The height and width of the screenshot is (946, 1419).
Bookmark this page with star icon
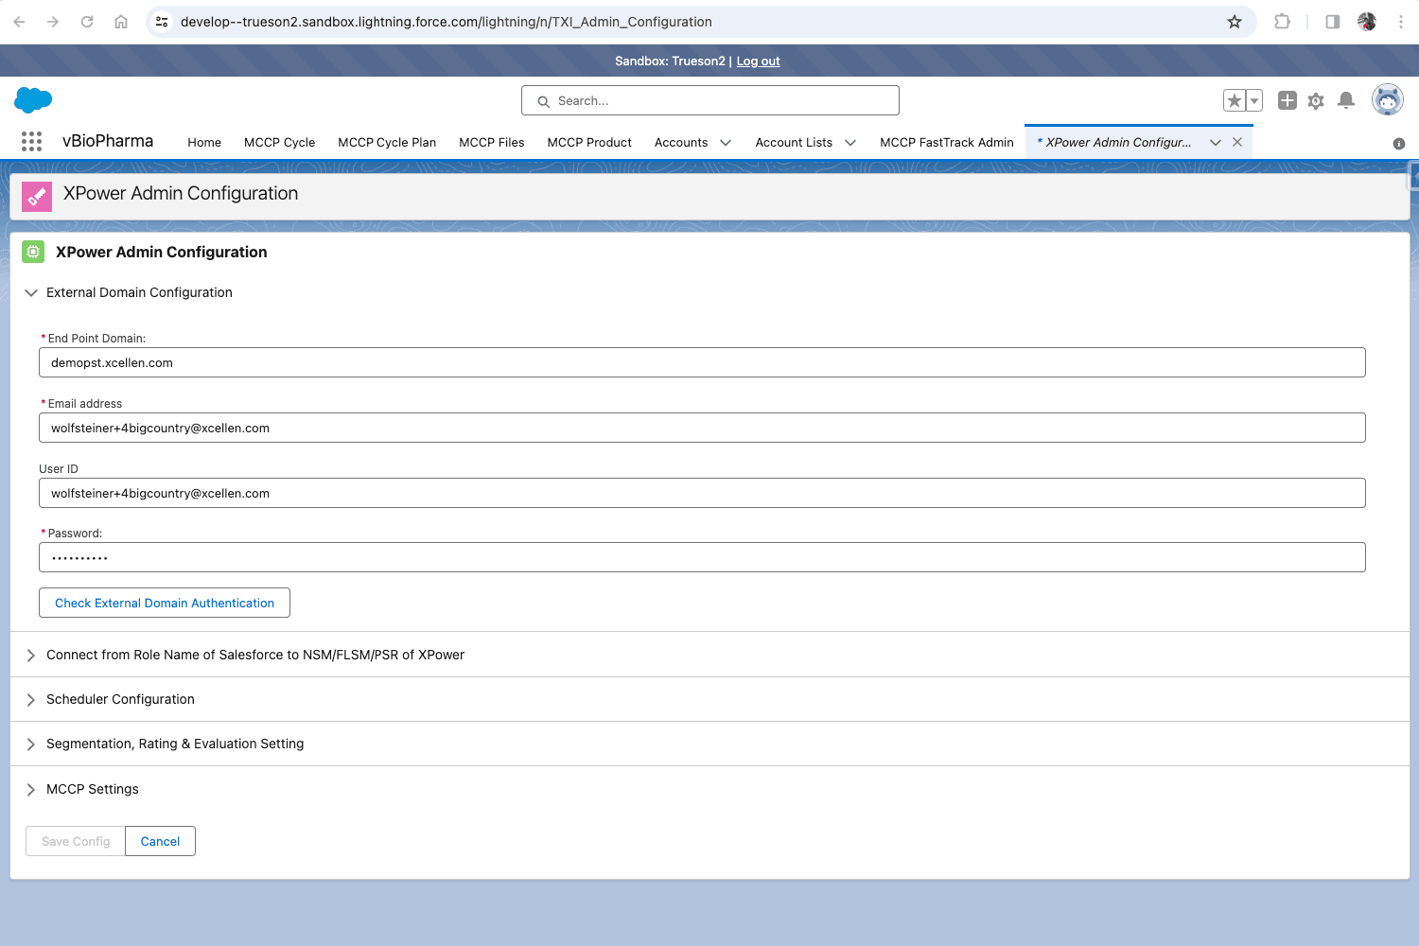coord(1235,22)
